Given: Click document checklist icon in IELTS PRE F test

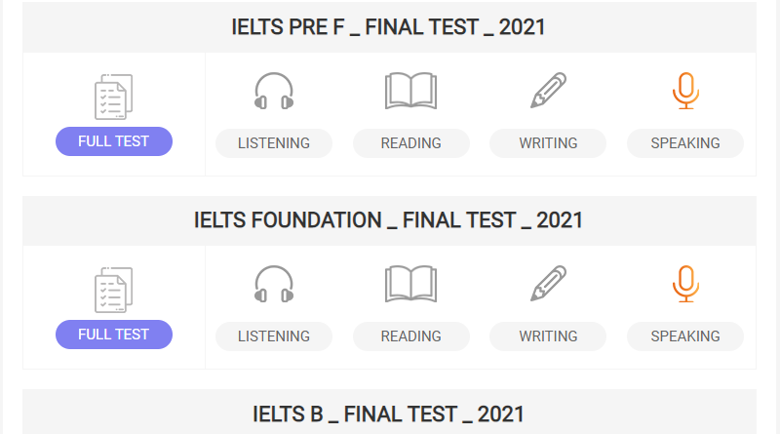Looking at the screenshot, I should pos(113,97).
